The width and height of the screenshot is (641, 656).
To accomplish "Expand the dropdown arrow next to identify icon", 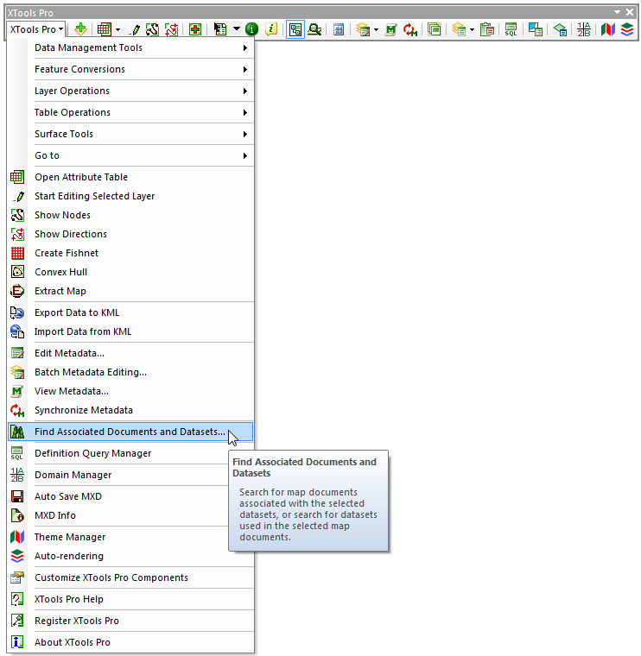I will coord(237,28).
